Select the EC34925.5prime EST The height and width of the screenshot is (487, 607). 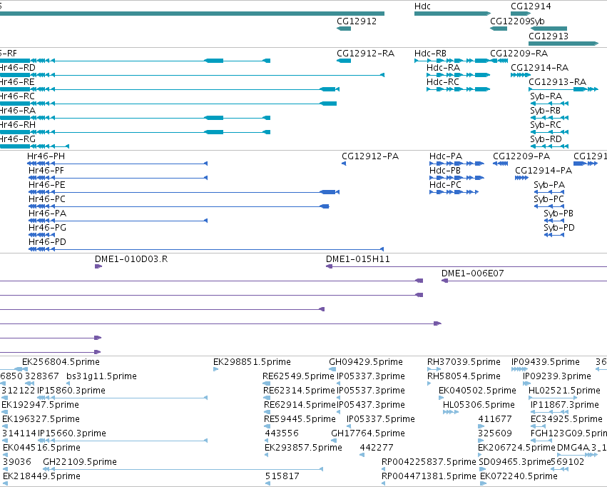(538, 426)
